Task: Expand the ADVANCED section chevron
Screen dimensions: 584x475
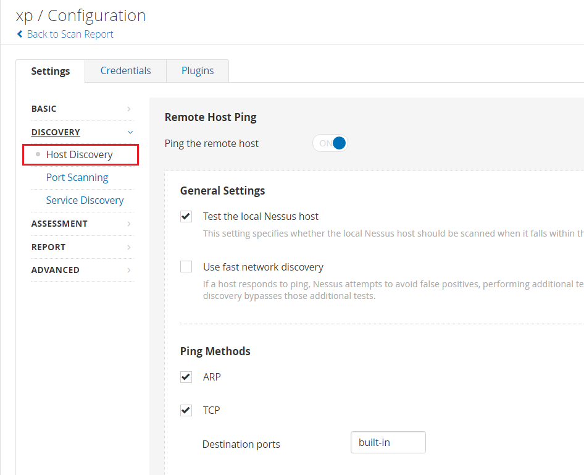Action: click(x=129, y=270)
